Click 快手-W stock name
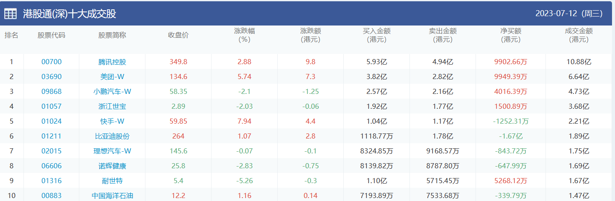 click(112, 122)
